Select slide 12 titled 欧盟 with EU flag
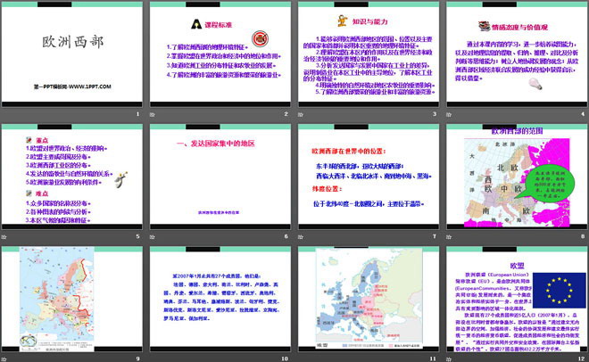Screen dimensions: 589x362 (x=517, y=300)
